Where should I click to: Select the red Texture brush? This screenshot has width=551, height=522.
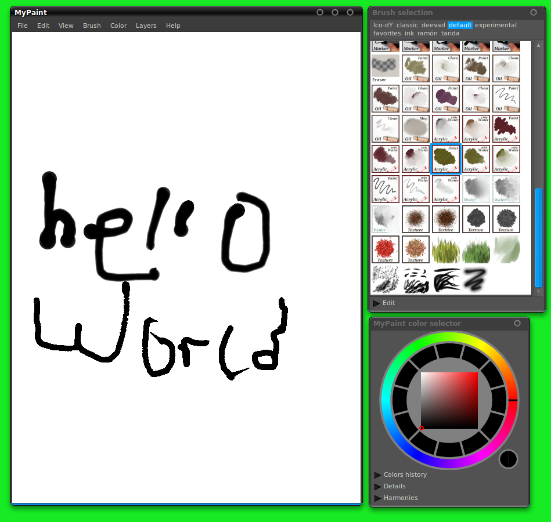coord(386,249)
